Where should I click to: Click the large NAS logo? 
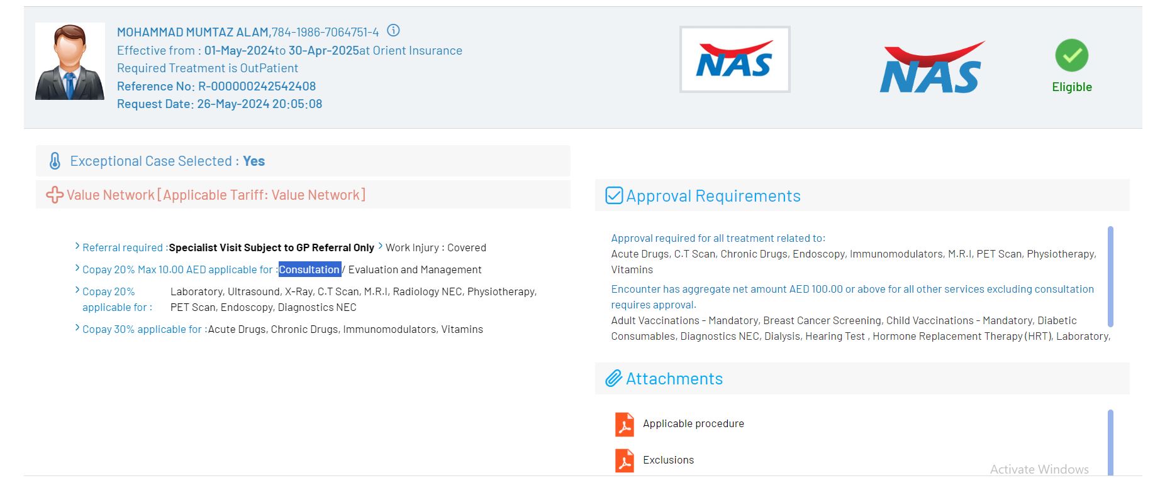(x=932, y=68)
